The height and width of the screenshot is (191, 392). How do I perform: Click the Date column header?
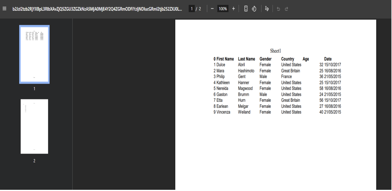point(328,59)
